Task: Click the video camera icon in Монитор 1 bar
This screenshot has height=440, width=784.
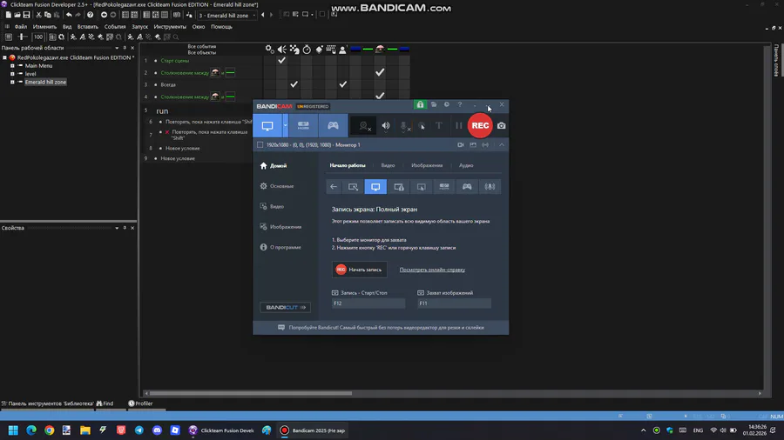Action: (x=461, y=144)
